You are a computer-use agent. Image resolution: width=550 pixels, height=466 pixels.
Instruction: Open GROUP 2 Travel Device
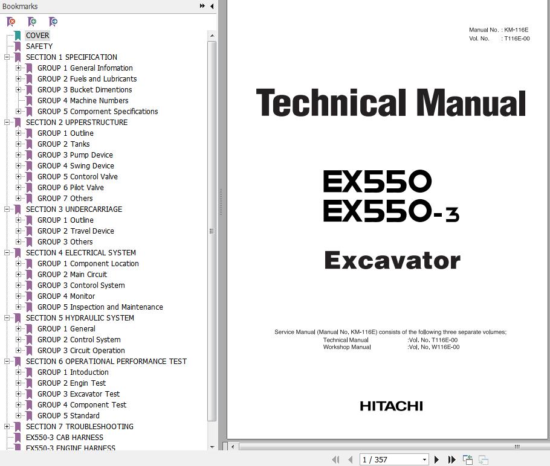click(x=76, y=231)
